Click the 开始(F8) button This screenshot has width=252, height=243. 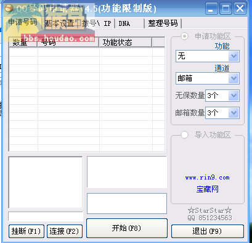coord(127,228)
